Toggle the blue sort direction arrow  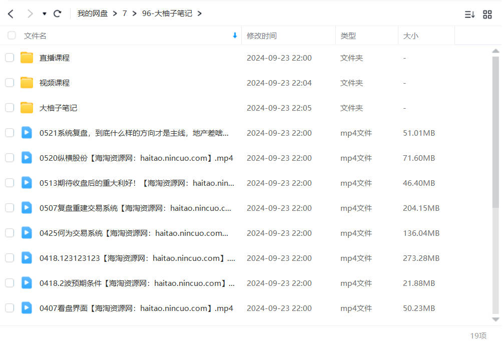(x=235, y=36)
